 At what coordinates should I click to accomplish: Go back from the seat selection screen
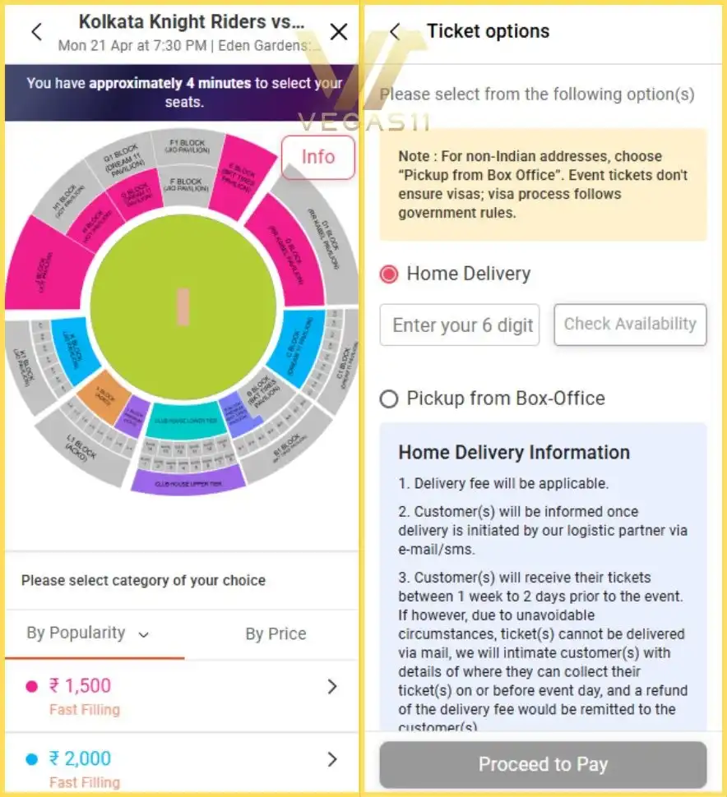point(36,32)
